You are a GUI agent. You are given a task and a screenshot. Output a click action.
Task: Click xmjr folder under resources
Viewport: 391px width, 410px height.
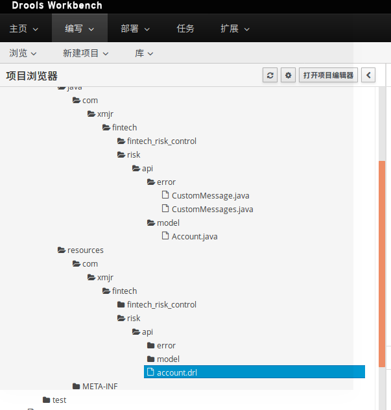pos(101,278)
